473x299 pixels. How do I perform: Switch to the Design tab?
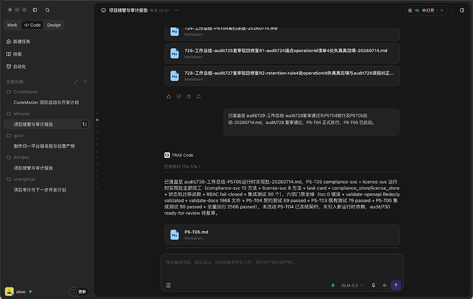click(54, 25)
